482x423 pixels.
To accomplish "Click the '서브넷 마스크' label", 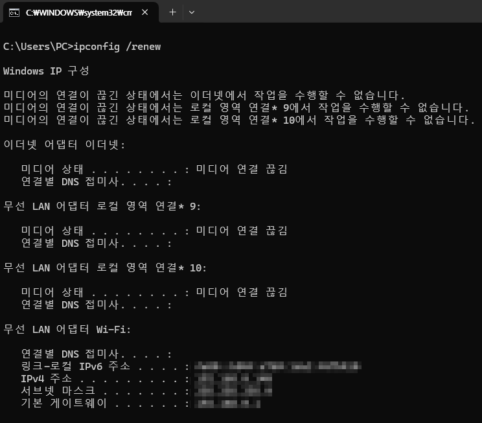I will (x=58, y=391).
